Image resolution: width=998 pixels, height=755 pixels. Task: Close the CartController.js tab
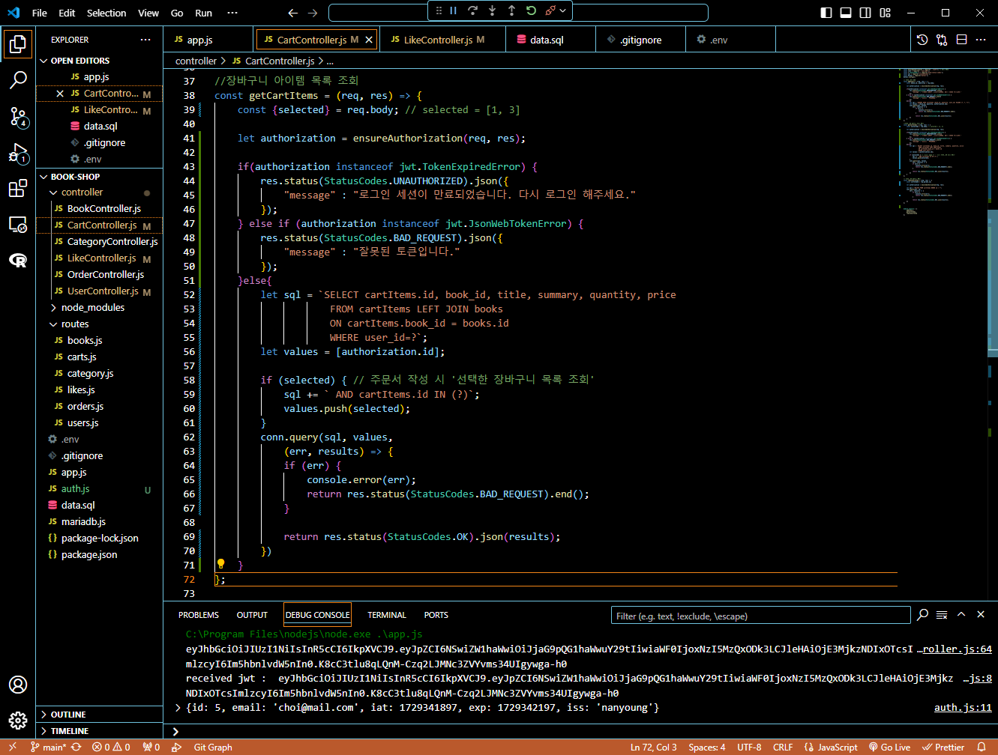pos(369,40)
